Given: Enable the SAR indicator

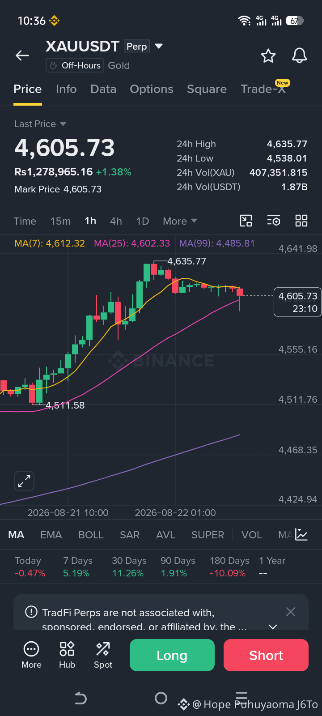Looking at the screenshot, I should click(130, 535).
